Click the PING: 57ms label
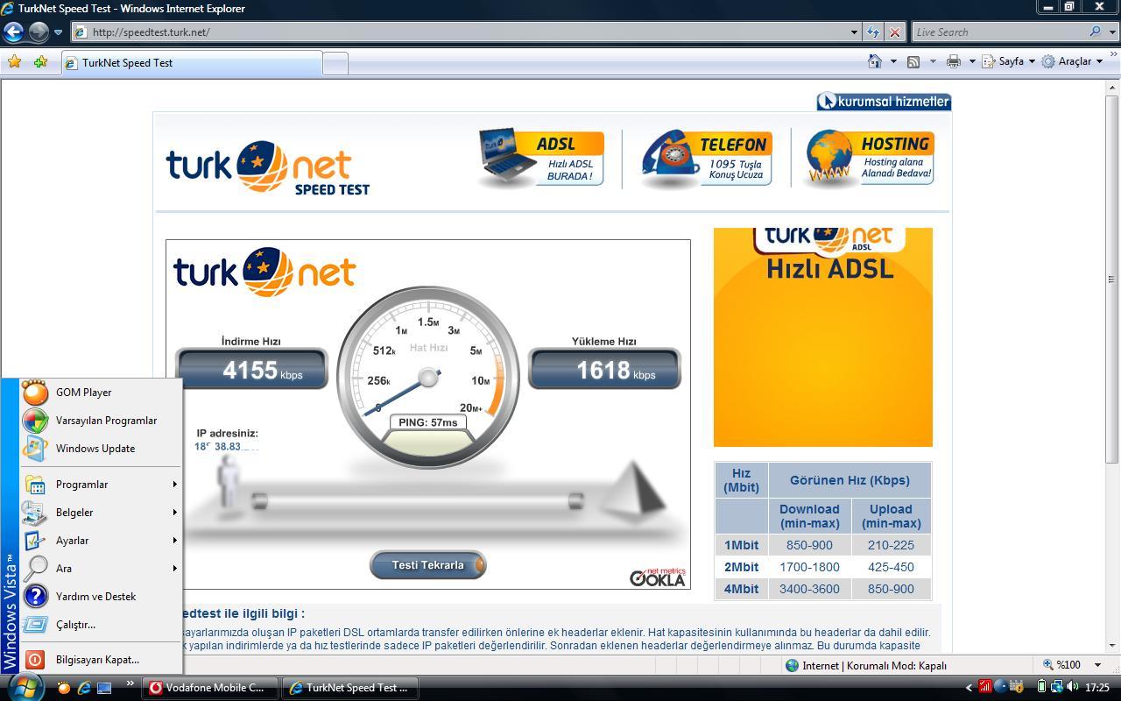Viewport: 1121px width, 701px height. coord(428,422)
